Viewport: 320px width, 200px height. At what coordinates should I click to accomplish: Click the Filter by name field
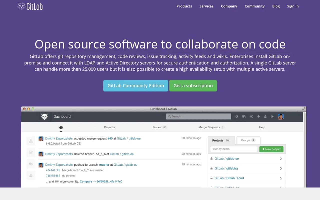tap(234, 149)
